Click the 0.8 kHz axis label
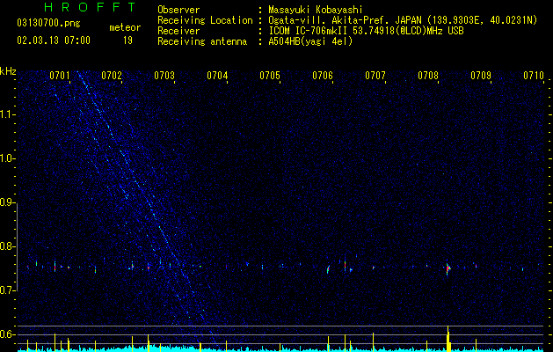Screen dimensions: 553x352 pyautogui.click(x=7, y=246)
